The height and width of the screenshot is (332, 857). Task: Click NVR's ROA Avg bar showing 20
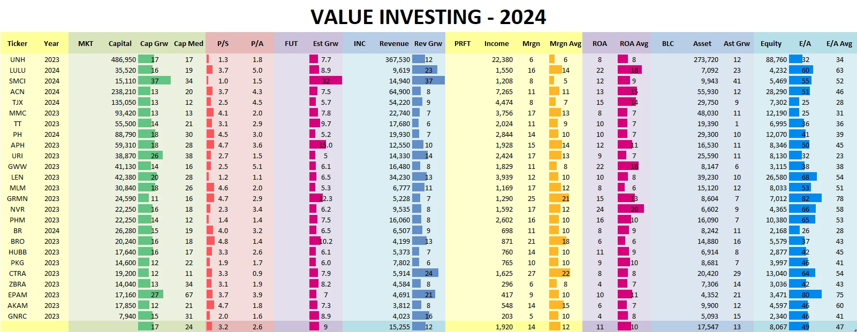631,209
